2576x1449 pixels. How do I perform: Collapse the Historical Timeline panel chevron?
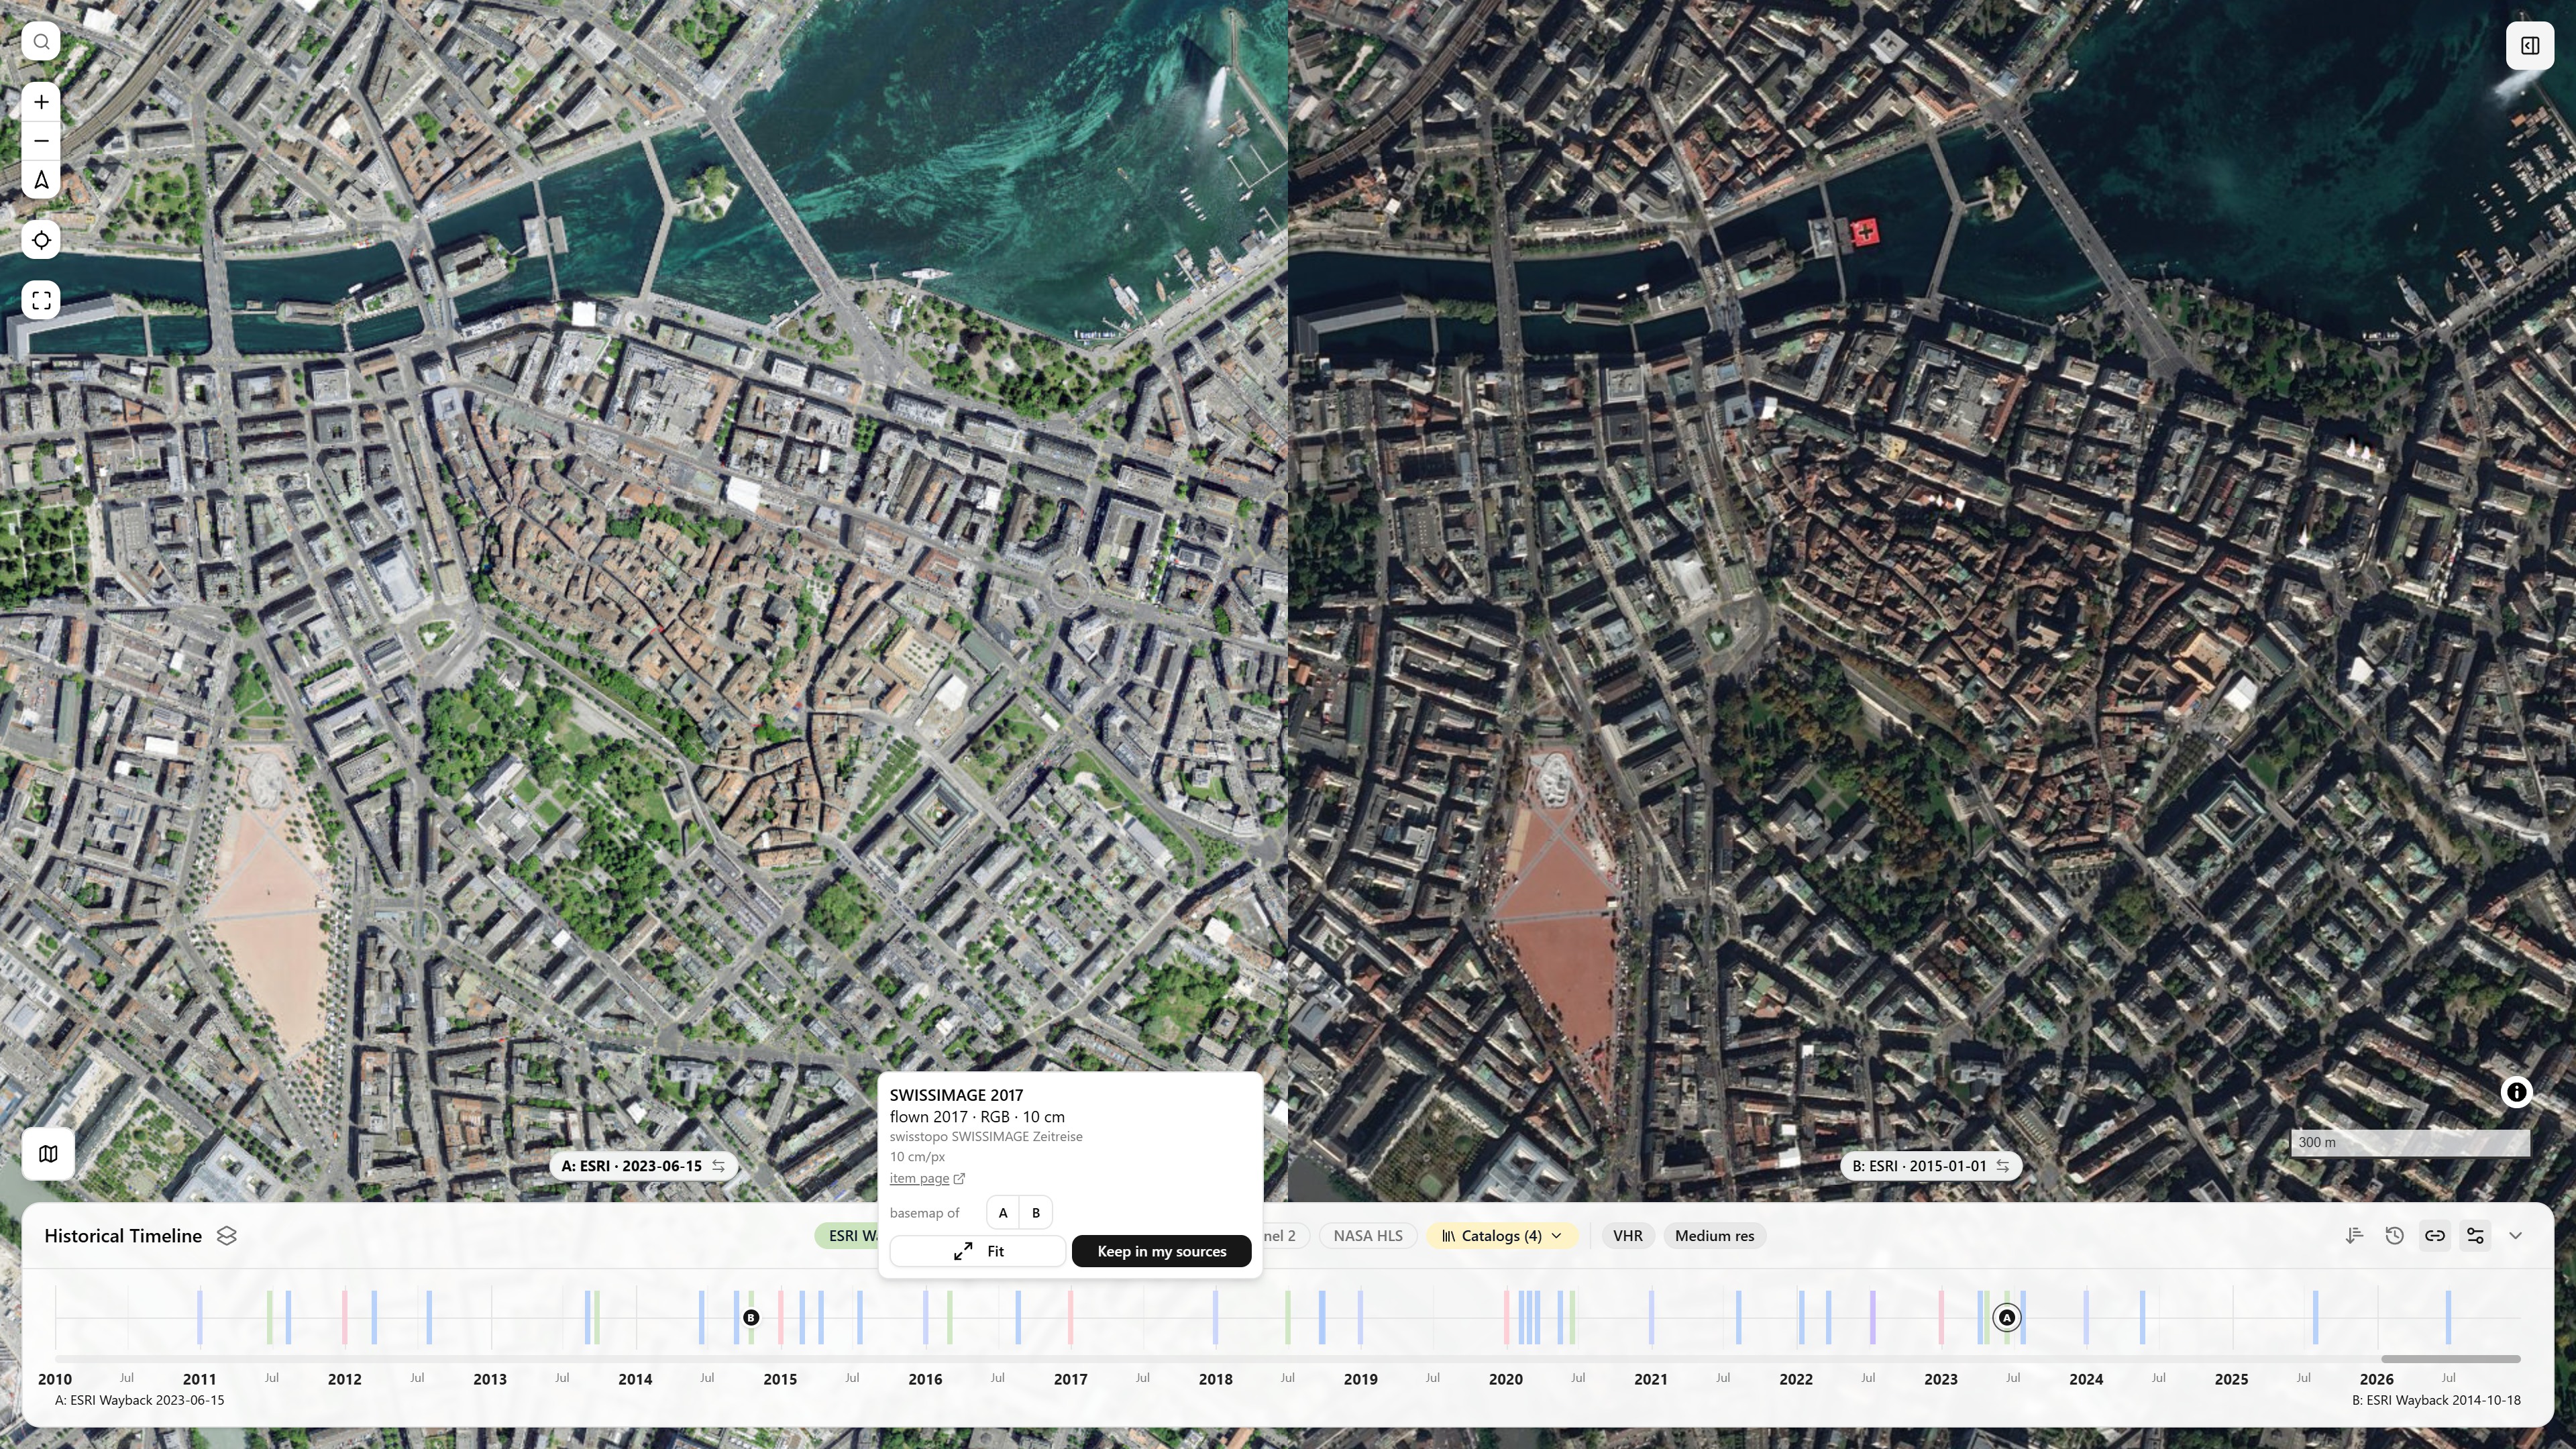[2516, 1236]
